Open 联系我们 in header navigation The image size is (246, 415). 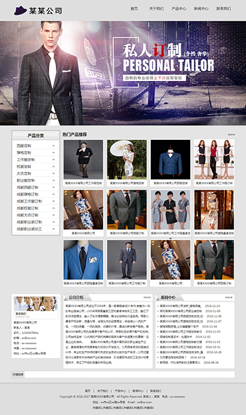tap(224, 8)
